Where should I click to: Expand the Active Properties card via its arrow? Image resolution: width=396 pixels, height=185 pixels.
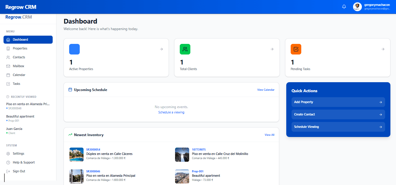click(x=161, y=49)
